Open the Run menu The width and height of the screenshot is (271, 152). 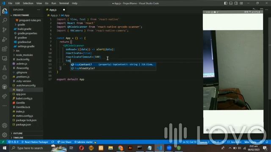(54, 3)
